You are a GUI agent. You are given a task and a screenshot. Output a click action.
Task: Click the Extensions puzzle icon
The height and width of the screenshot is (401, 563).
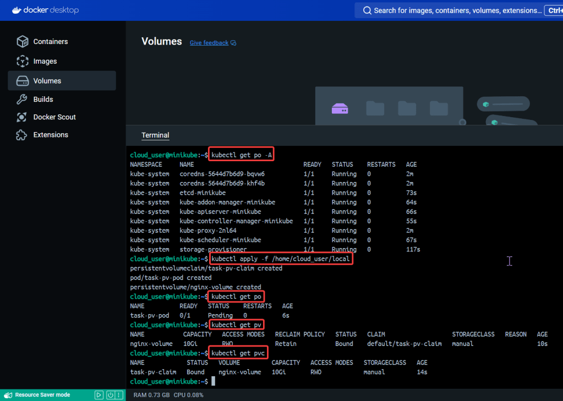point(22,135)
